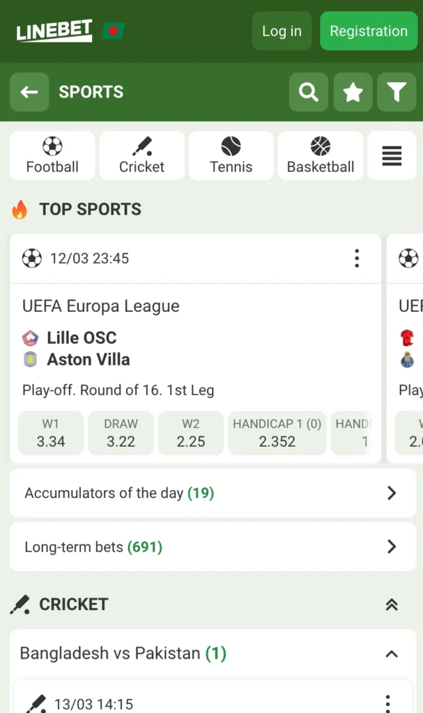This screenshot has width=423, height=713.
Task: Click the Registration button
Action: pyautogui.click(x=368, y=31)
